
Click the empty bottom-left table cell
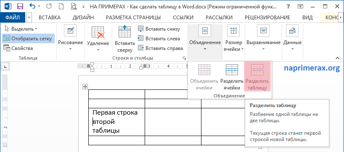coord(117,140)
